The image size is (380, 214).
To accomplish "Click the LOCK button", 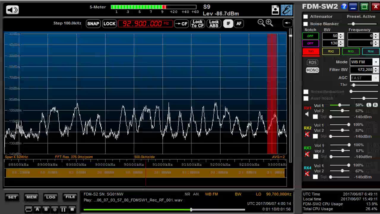I will click(x=109, y=24).
